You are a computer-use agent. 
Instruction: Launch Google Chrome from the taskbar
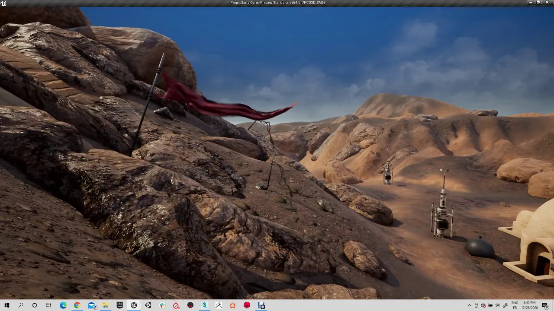click(x=77, y=305)
